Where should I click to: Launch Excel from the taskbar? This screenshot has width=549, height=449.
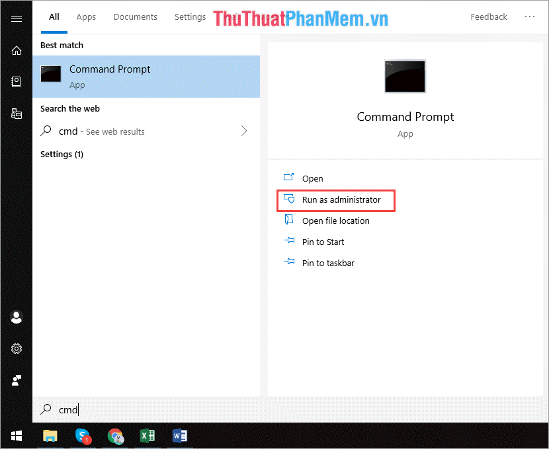point(148,436)
